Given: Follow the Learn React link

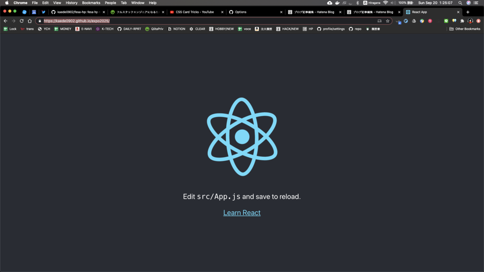Looking at the screenshot, I should [242, 213].
